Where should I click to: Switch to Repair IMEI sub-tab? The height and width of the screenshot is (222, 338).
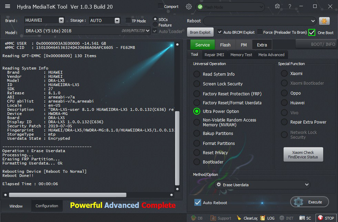[x=214, y=55]
